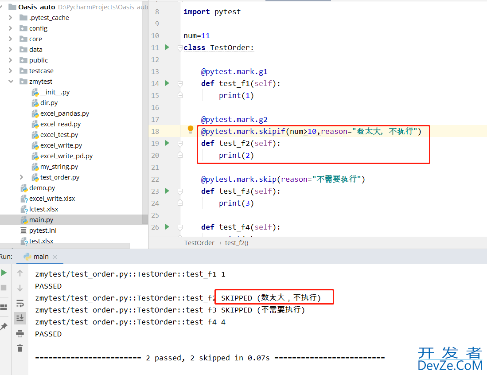
Task: Restore layout icon in Run tool window
Action: tap(4, 307)
